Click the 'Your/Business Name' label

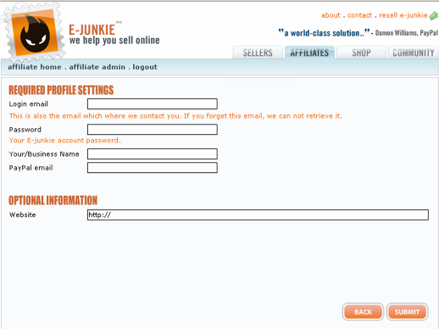click(x=44, y=154)
